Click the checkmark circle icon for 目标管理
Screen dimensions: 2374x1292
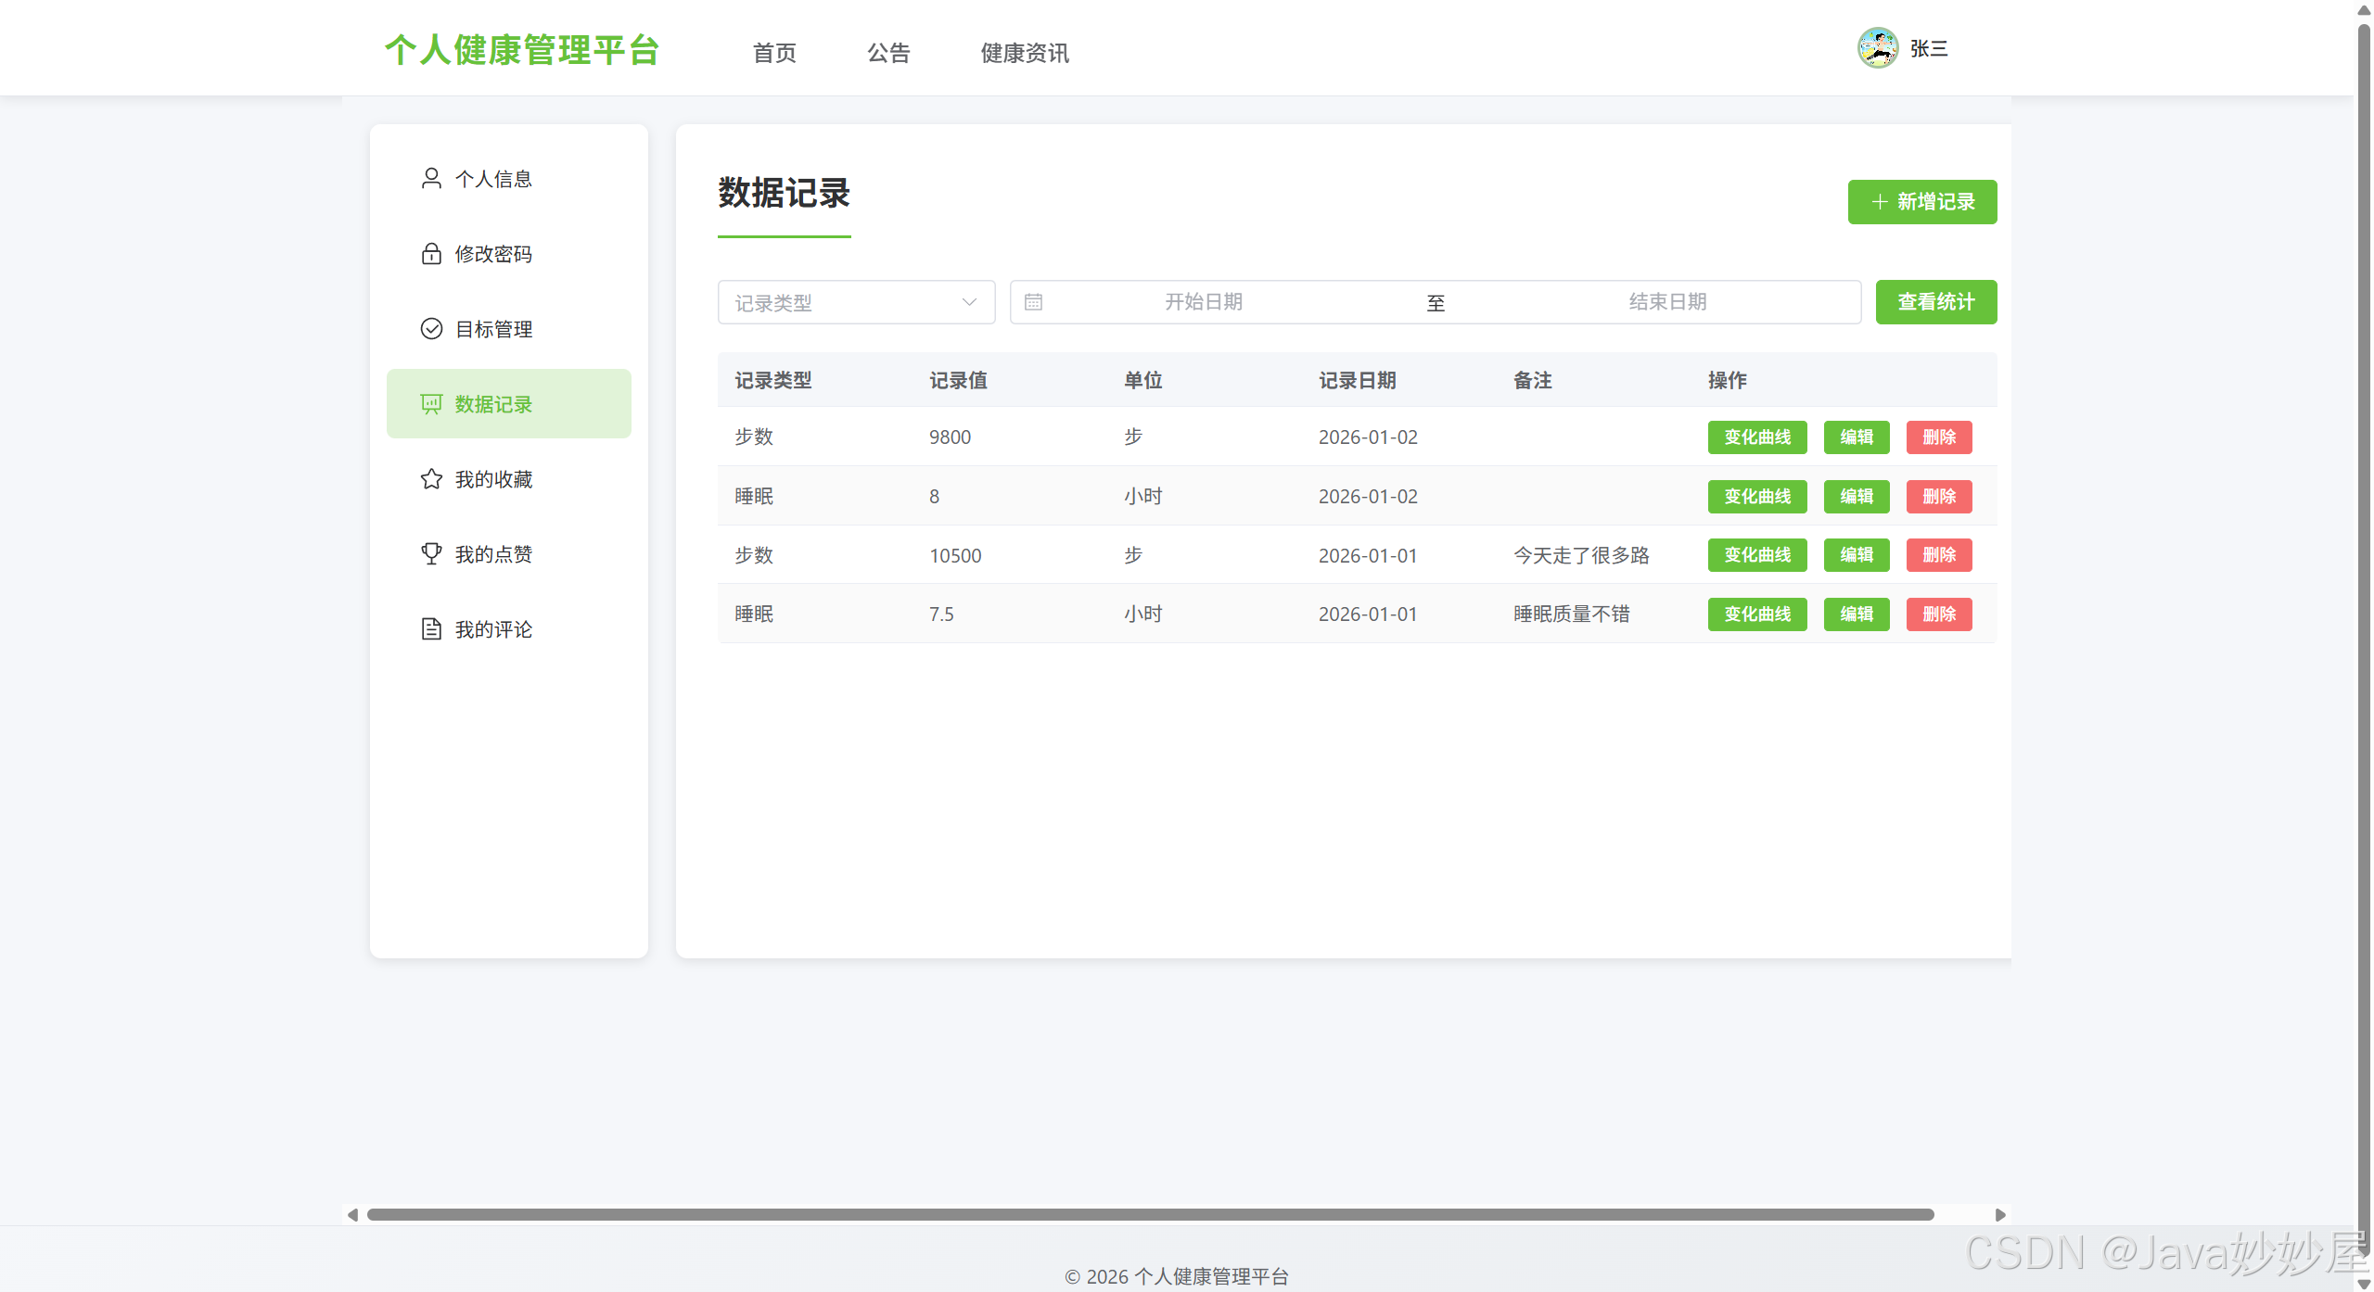(431, 329)
